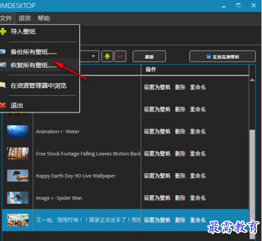
Task: Expand the category dropdown arrow
Action: pos(93,56)
